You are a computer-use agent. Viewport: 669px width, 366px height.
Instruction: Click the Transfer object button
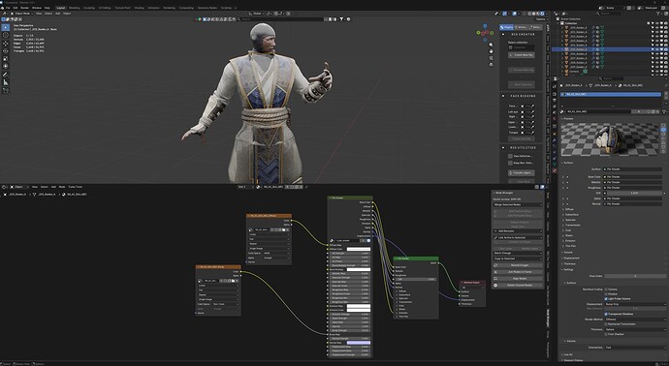pos(521,172)
